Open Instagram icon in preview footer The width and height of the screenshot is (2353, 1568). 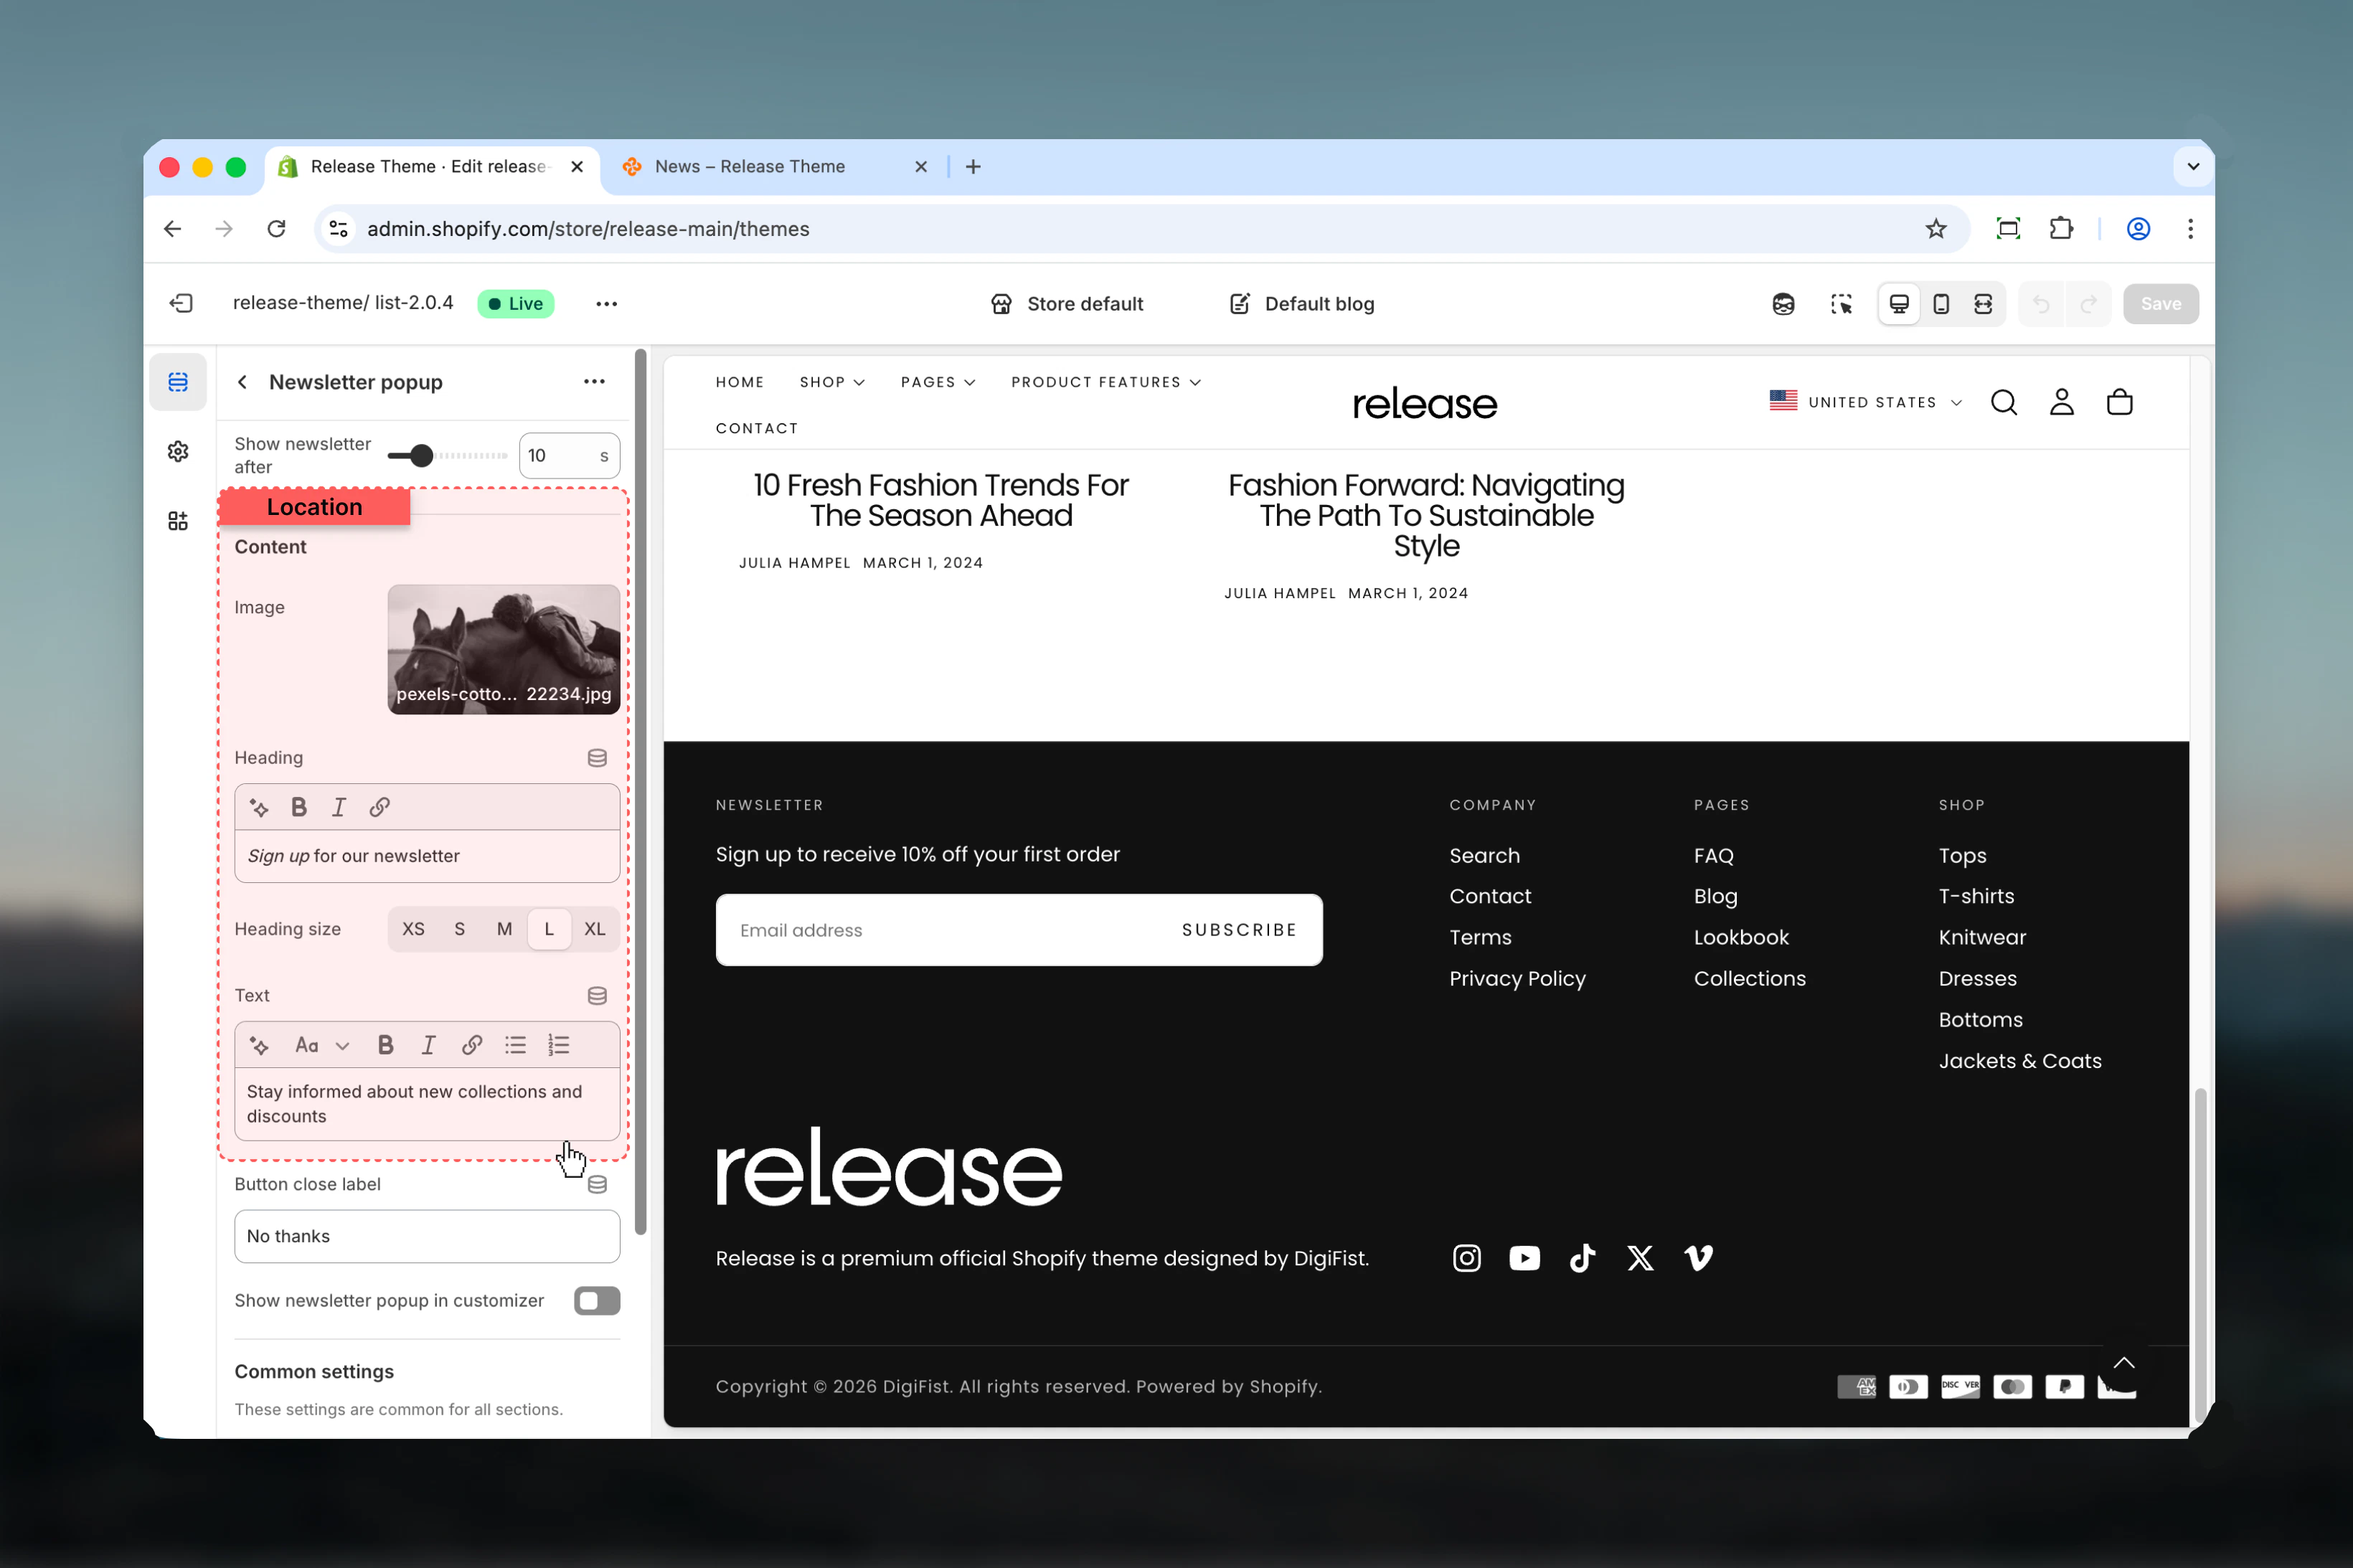click(x=1466, y=1258)
